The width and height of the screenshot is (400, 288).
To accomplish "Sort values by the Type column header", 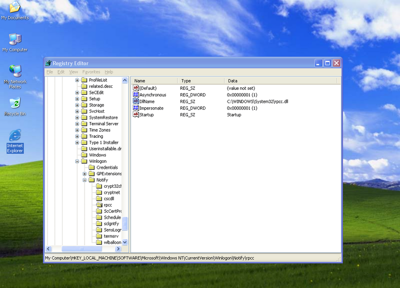I will coord(201,81).
